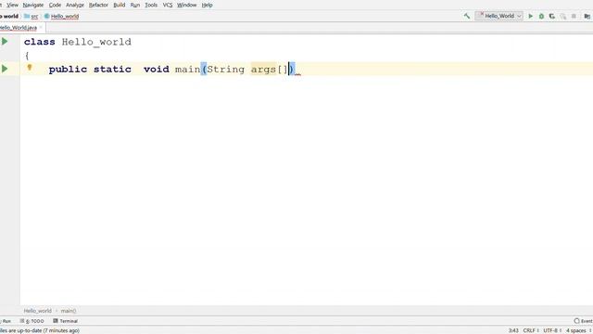The image size is (593, 334).
Task: Click the main() breadcrumb below the editor
Action: click(69, 311)
